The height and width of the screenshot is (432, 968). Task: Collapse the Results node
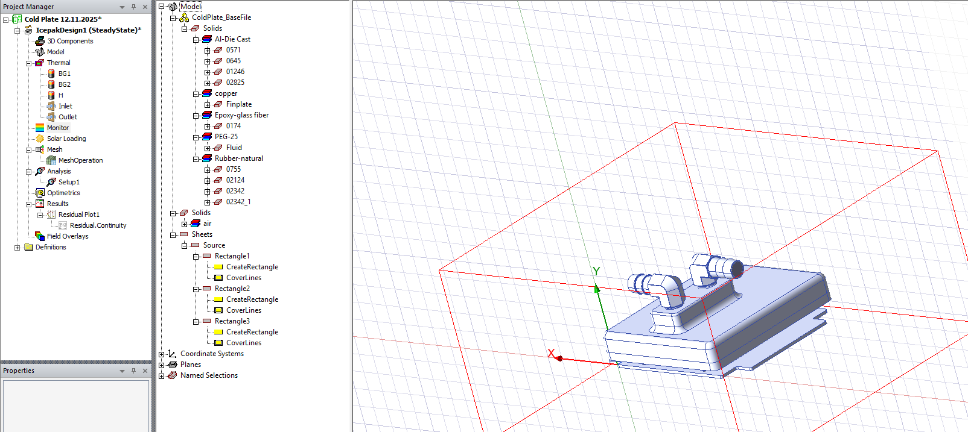click(x=28, y=204)
